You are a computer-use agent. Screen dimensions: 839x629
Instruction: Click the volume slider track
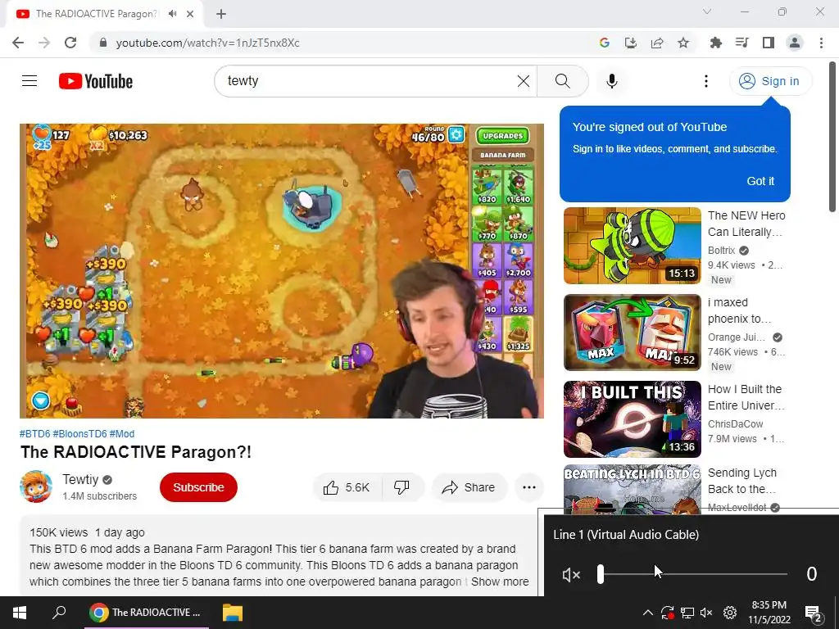click(x=693, y=574)
